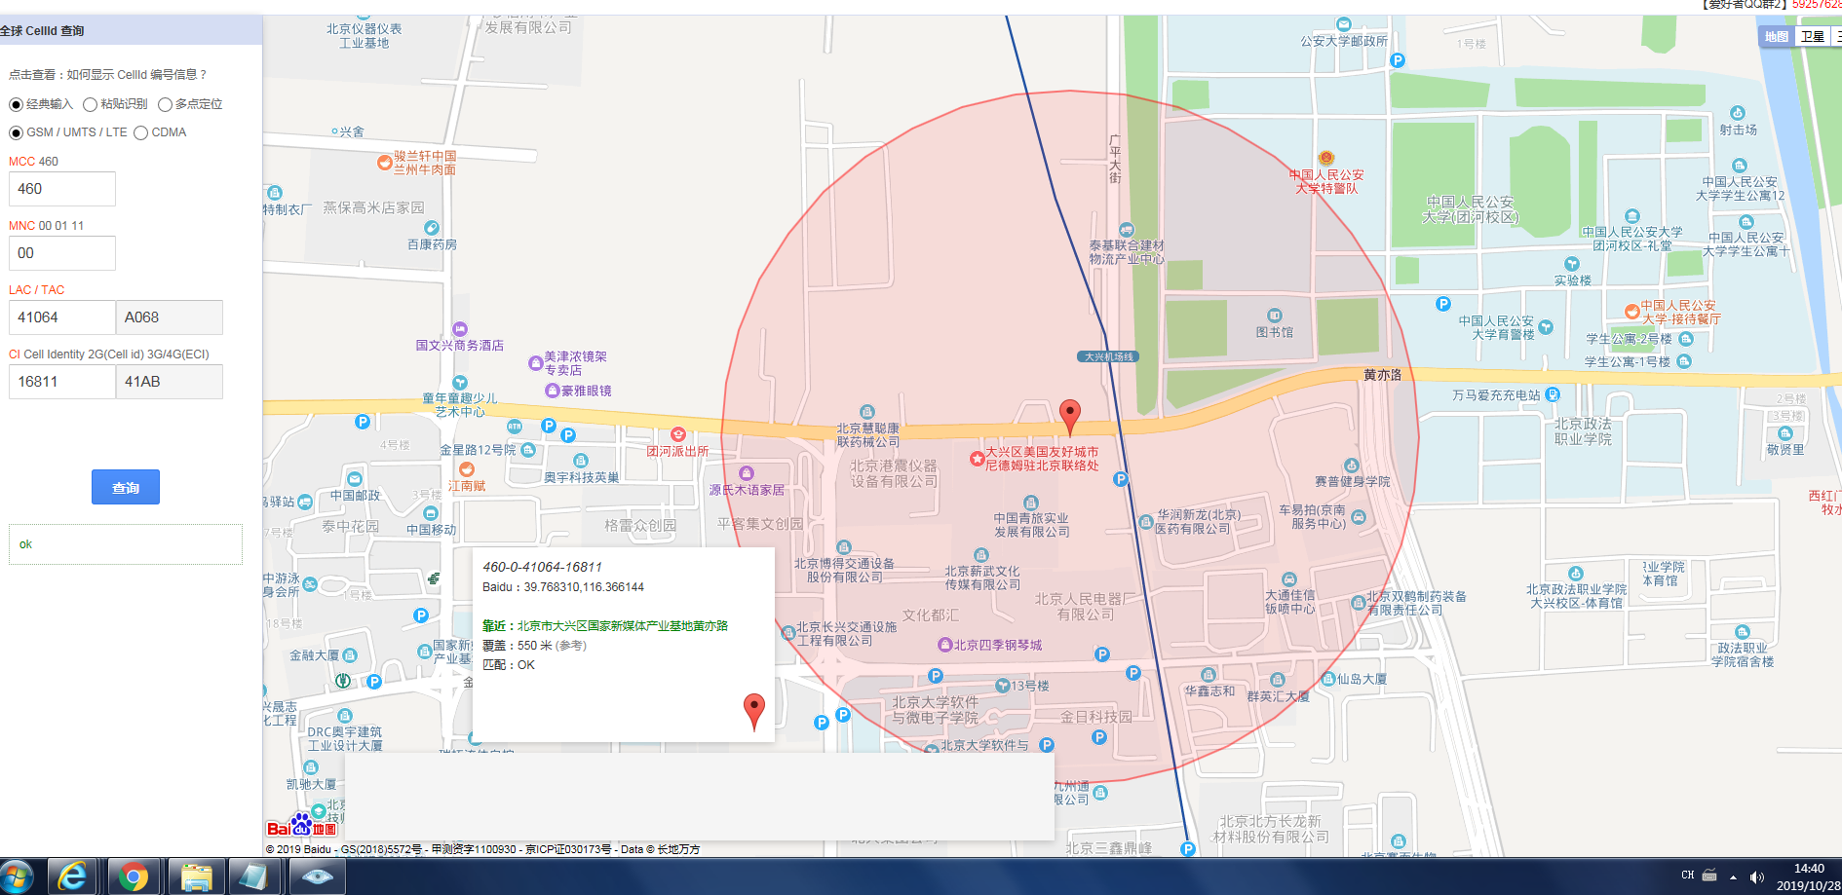Screen dimensions: 1842x895
Task: Switch map to 地图 view
Action: coord(1776,36)
